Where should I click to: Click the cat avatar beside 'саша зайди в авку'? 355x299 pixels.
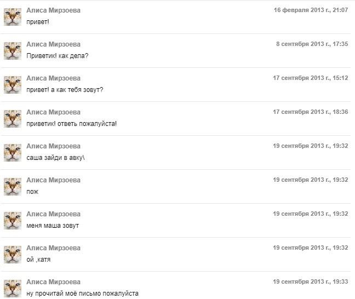click(13, 153)
